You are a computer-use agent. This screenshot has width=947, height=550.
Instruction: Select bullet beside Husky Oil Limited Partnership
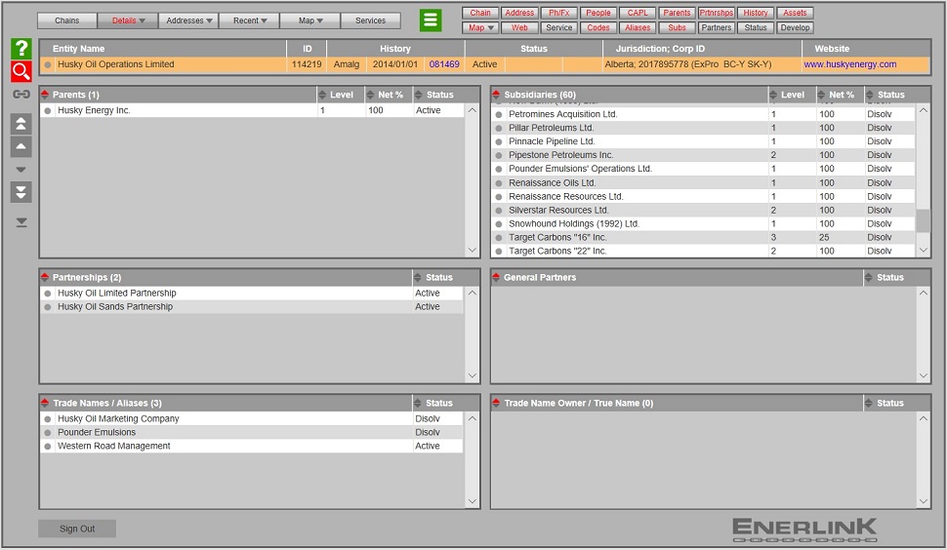(48, 294)
